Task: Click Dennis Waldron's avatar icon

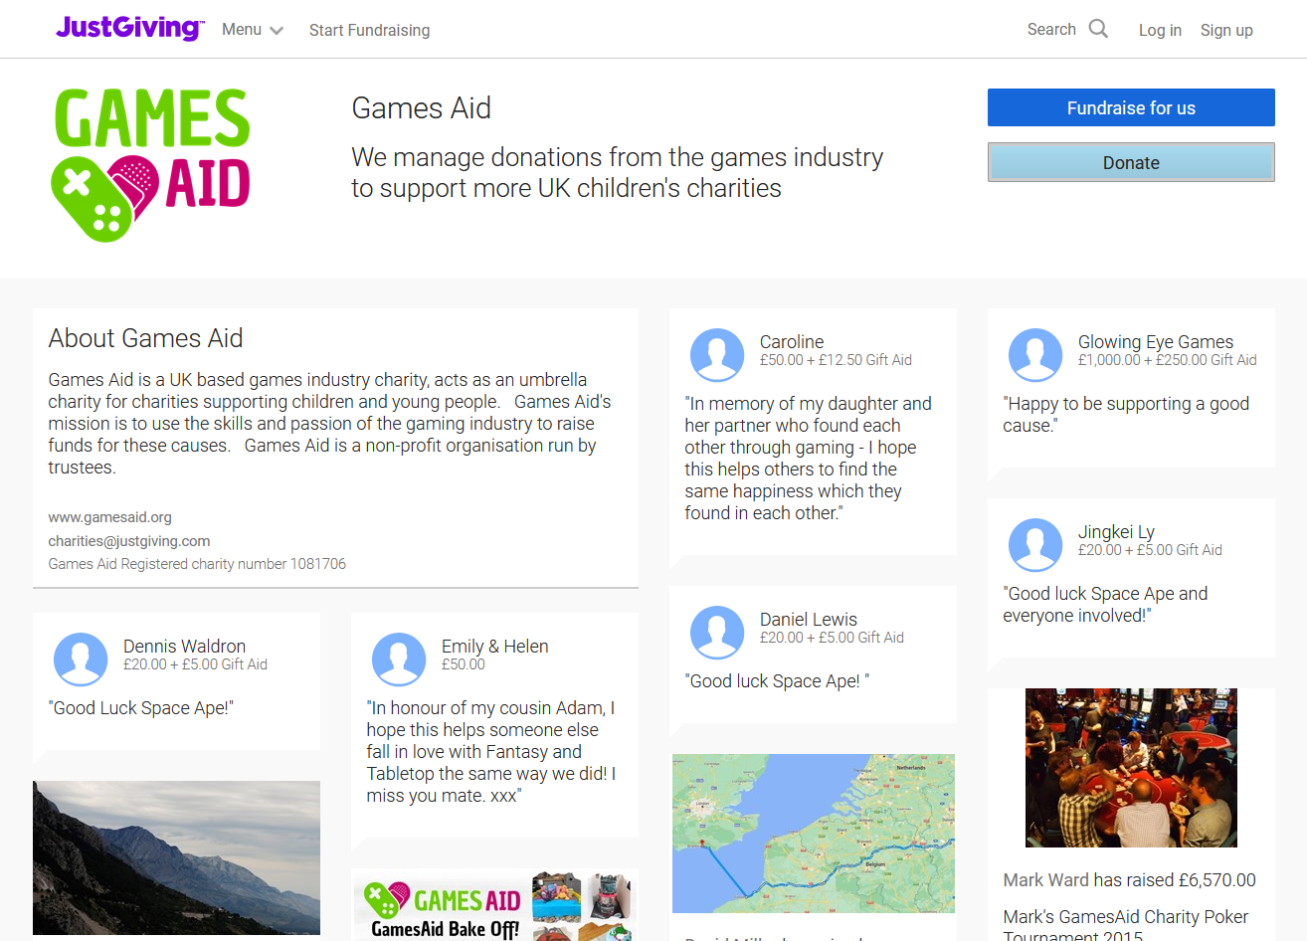Action: [x=81, y=659]
